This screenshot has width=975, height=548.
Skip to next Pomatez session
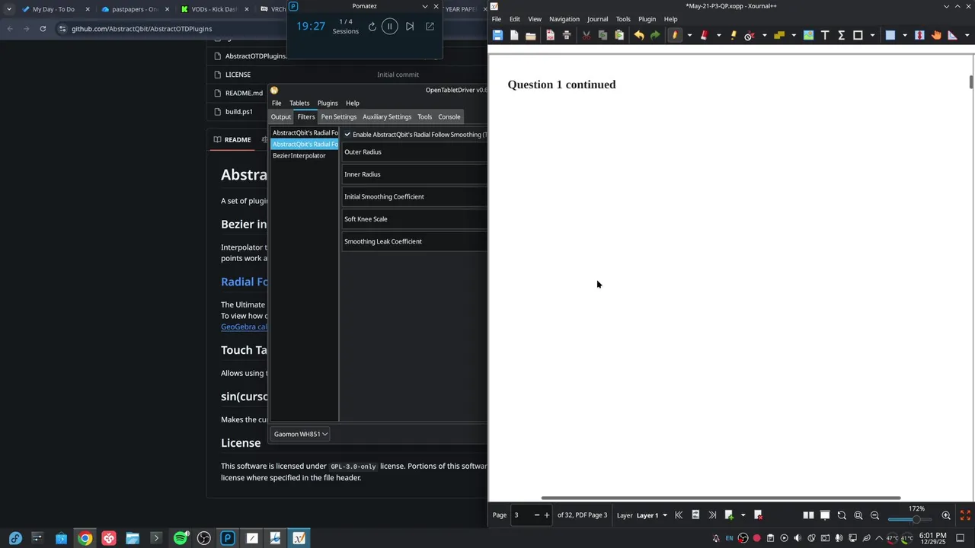[x=410, y=27]
